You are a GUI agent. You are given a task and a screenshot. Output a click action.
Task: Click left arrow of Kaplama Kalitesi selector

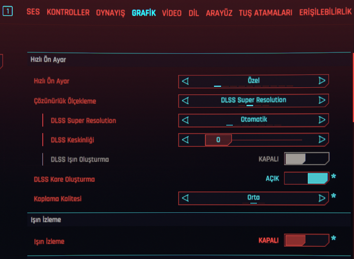point(185,198)
